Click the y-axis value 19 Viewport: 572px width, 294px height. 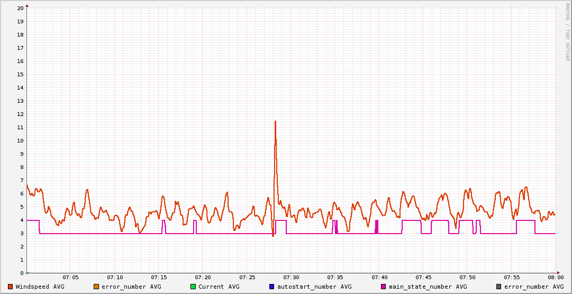21,21
